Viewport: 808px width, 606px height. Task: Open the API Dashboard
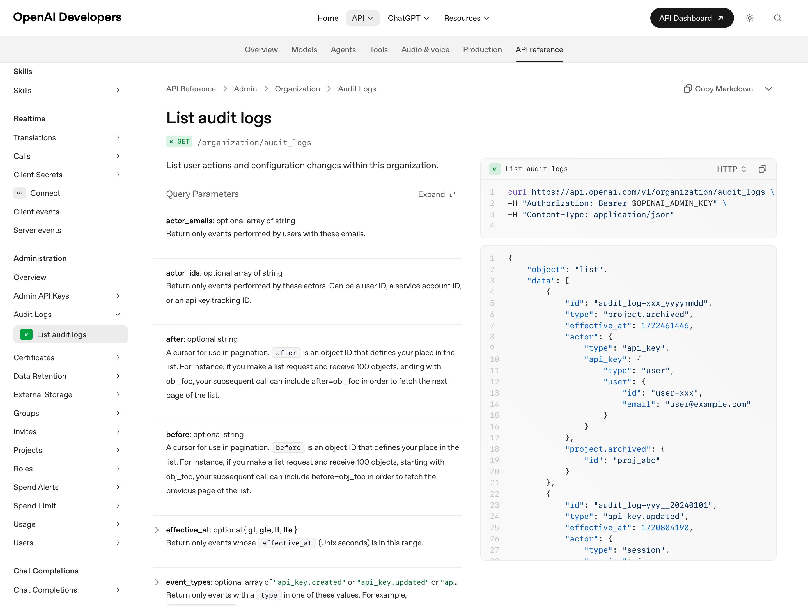click(692, 18)
